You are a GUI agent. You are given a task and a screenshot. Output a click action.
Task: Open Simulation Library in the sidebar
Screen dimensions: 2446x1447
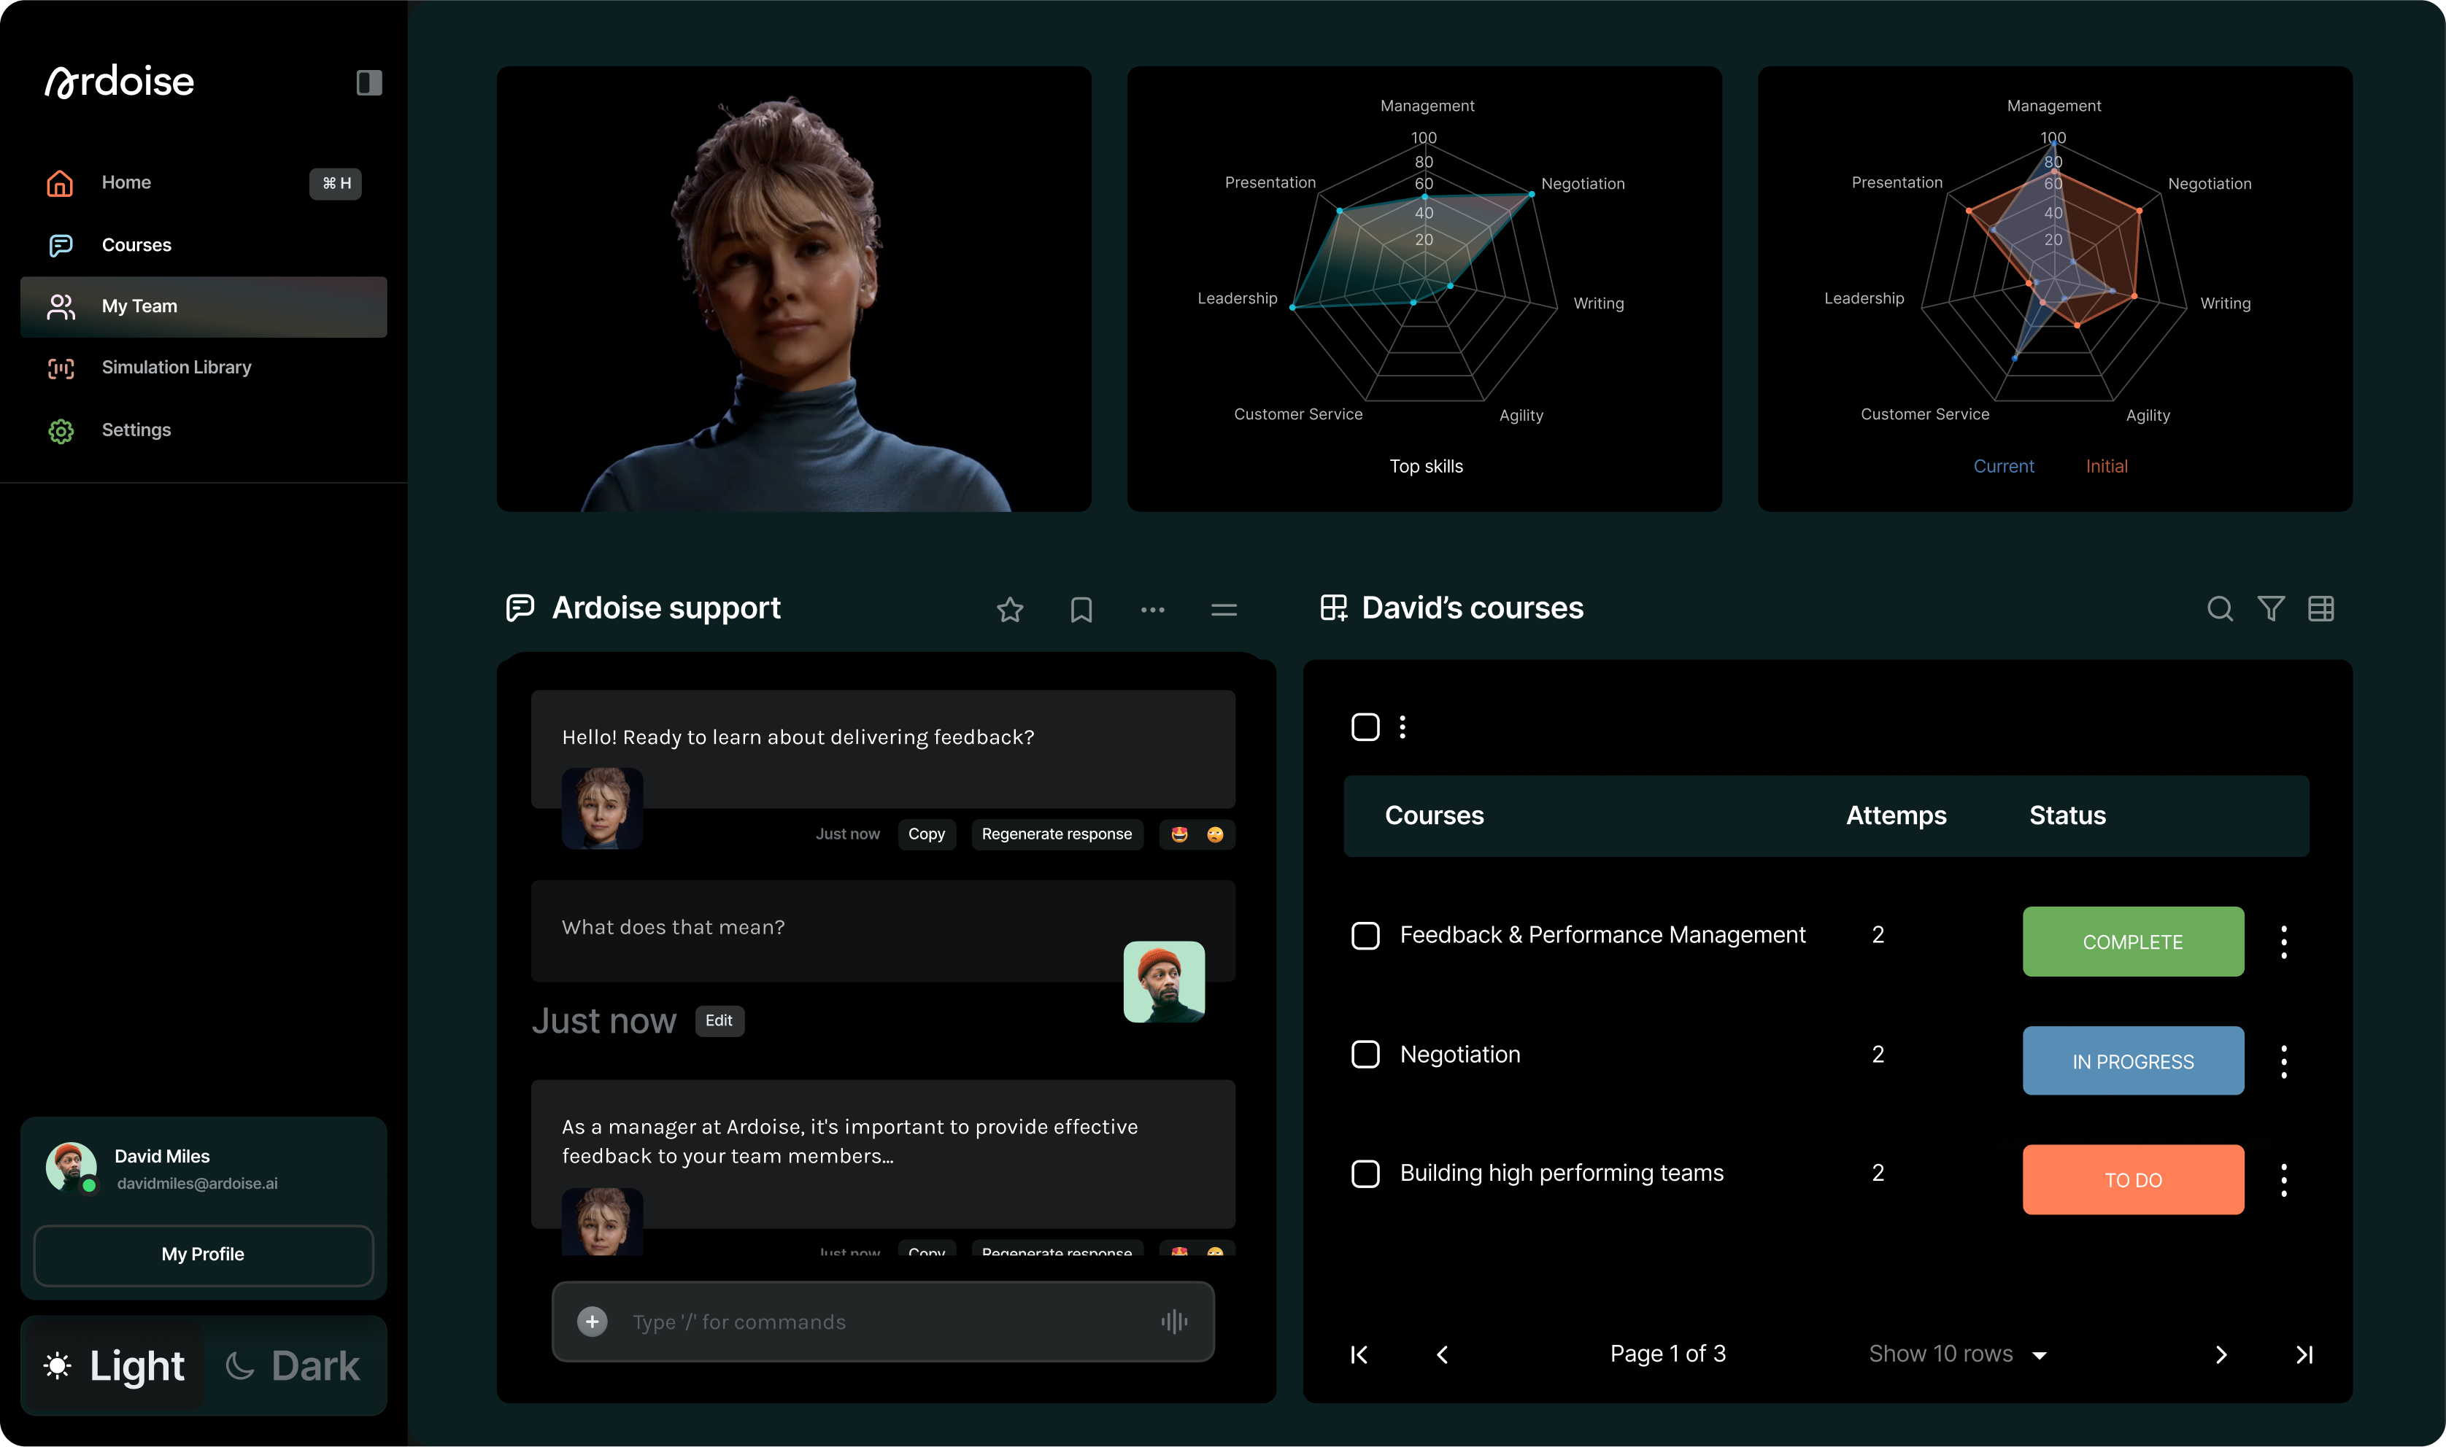[204, 368]
